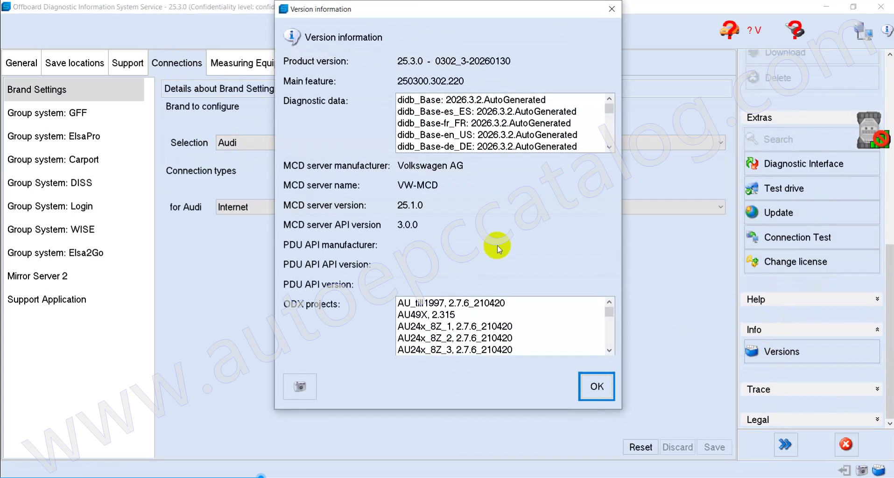Collapse the Info section
Viewport: 894px width, 478px height.
click(x=877, y=330)
